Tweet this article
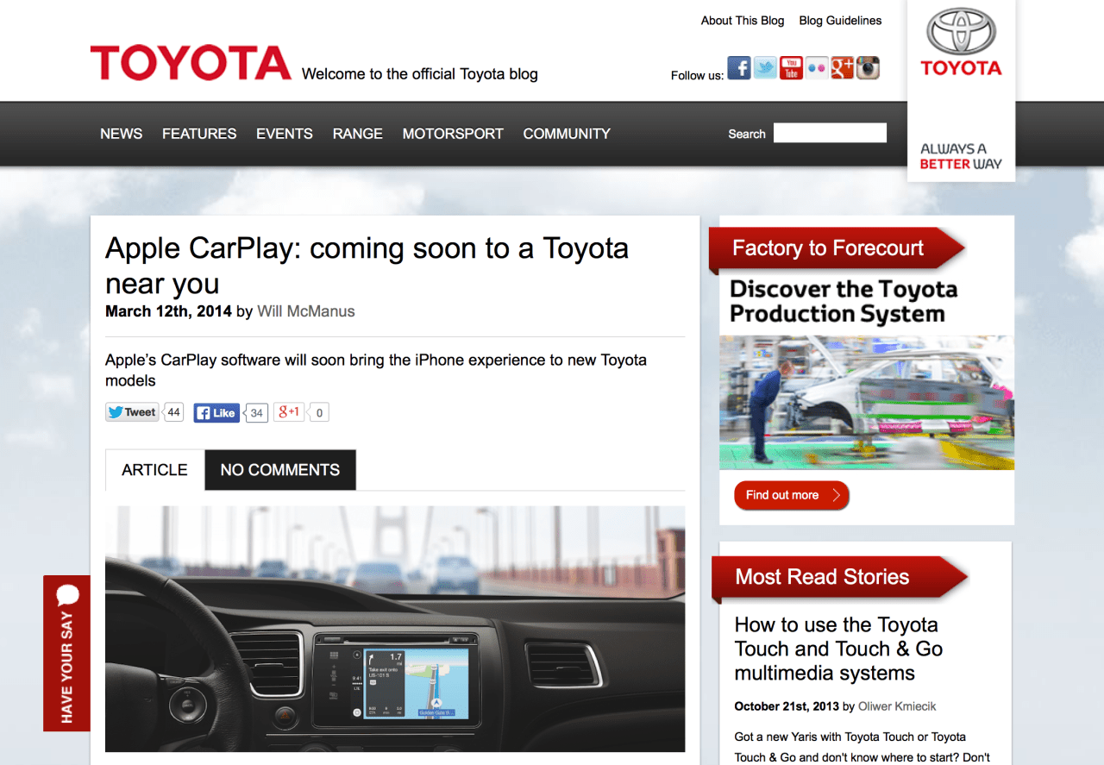1104x765 pixels. [x=132, y=412]
